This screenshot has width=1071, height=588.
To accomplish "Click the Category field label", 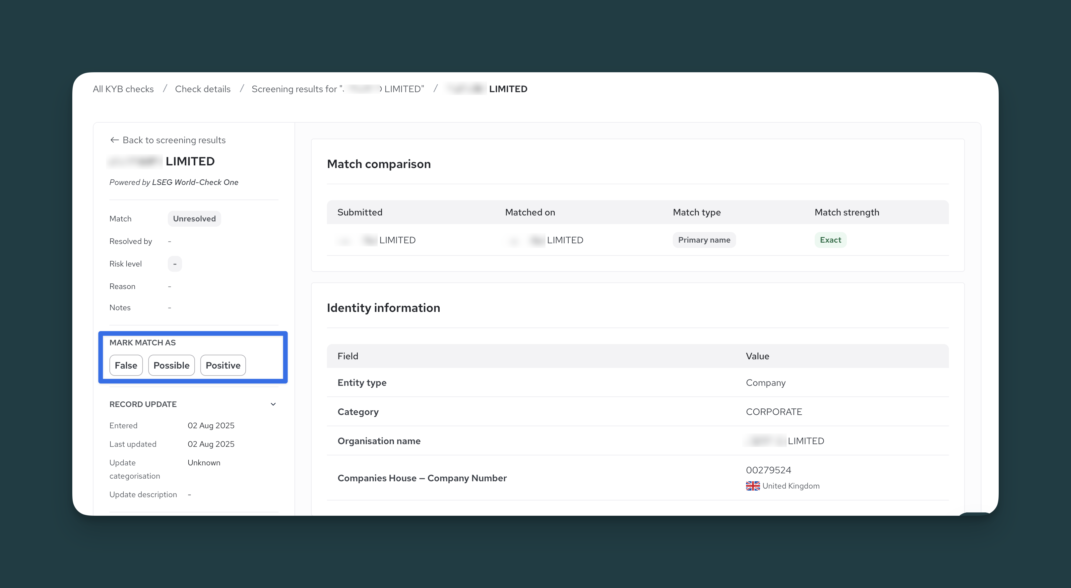I will (x=358, y=412).
